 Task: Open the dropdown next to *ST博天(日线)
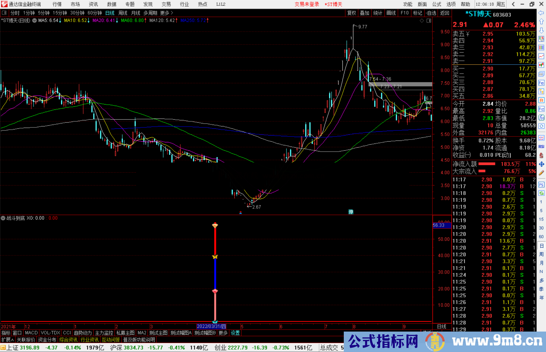coord(34,20)
